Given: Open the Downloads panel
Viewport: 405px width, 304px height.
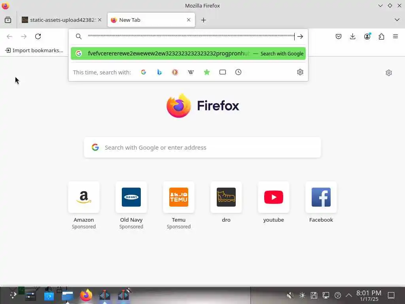Looking at the screenshot, I should (352, 36).
